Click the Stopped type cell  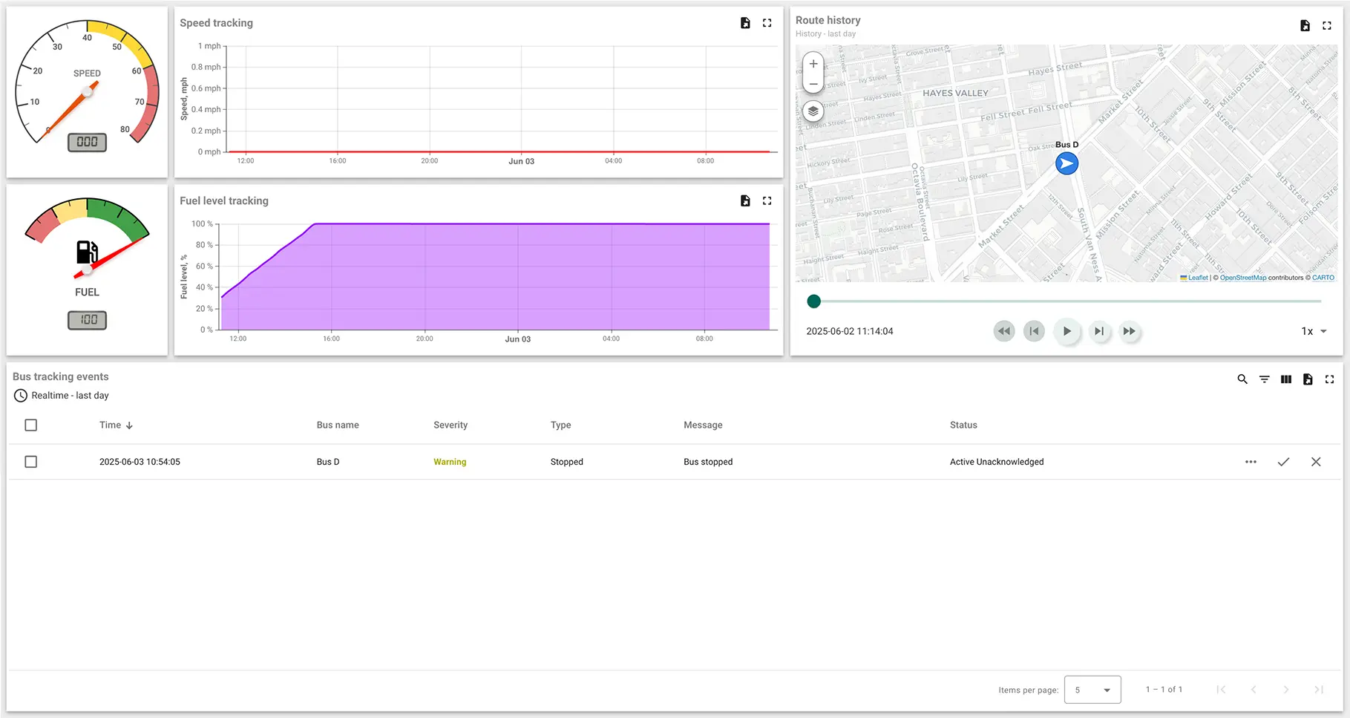567,462
